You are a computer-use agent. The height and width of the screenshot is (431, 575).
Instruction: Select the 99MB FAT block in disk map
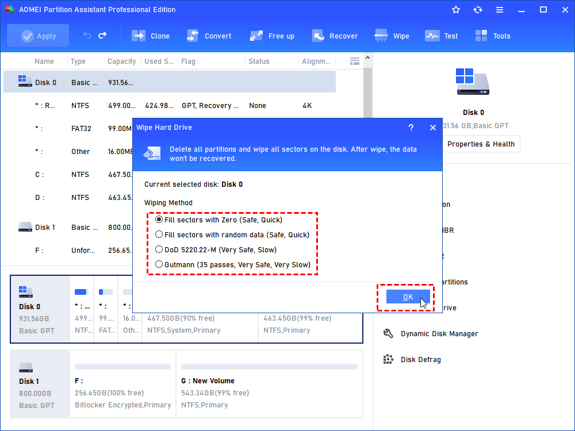click(106, 309)
